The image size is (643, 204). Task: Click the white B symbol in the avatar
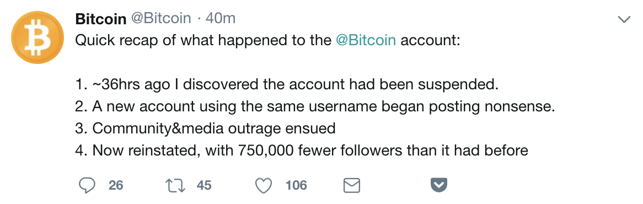[37, 38]
